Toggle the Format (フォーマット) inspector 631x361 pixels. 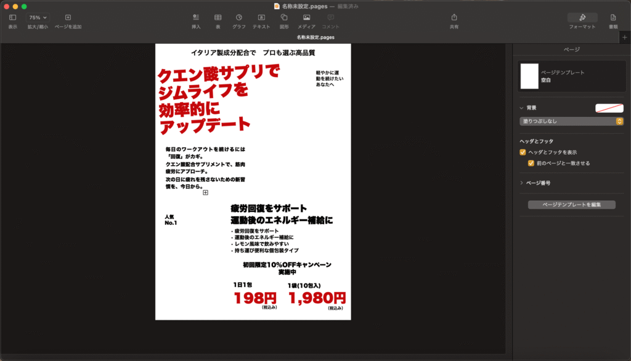[582, 17]
